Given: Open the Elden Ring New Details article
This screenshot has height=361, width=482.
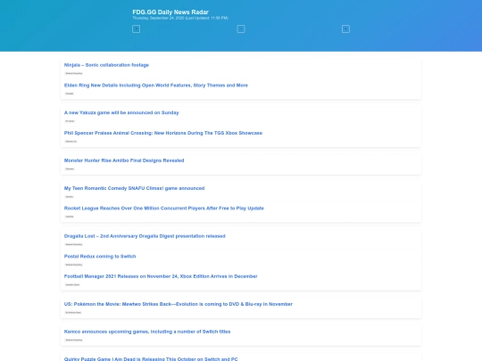Looking at the screenshot, I should click(156, 86).
